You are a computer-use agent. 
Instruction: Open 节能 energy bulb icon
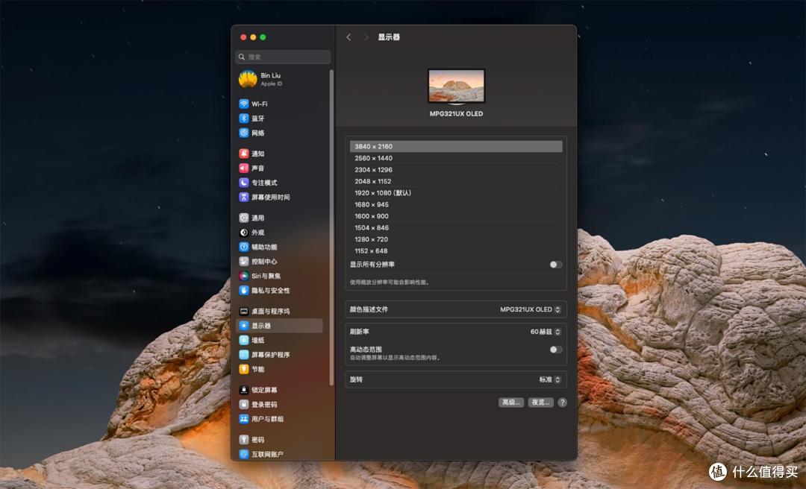(244, 369)
